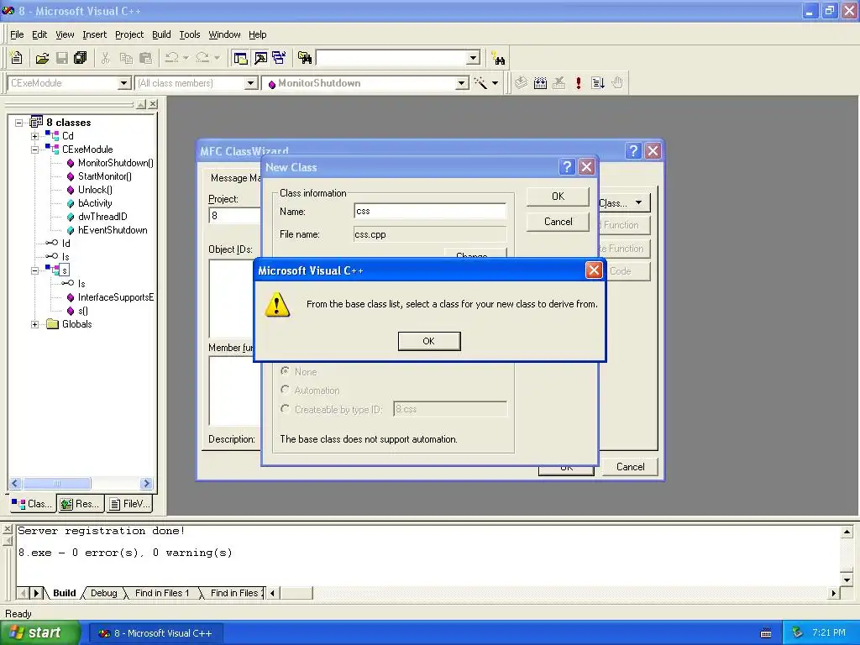Open the File menu
The image size is (860, 645).
pyautogui.click(x=17, y=34)
